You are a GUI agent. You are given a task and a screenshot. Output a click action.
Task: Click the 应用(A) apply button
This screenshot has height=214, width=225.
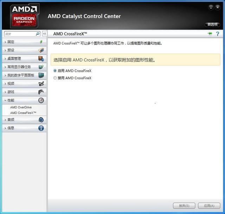pyautogui.click(x=209, y=206)
